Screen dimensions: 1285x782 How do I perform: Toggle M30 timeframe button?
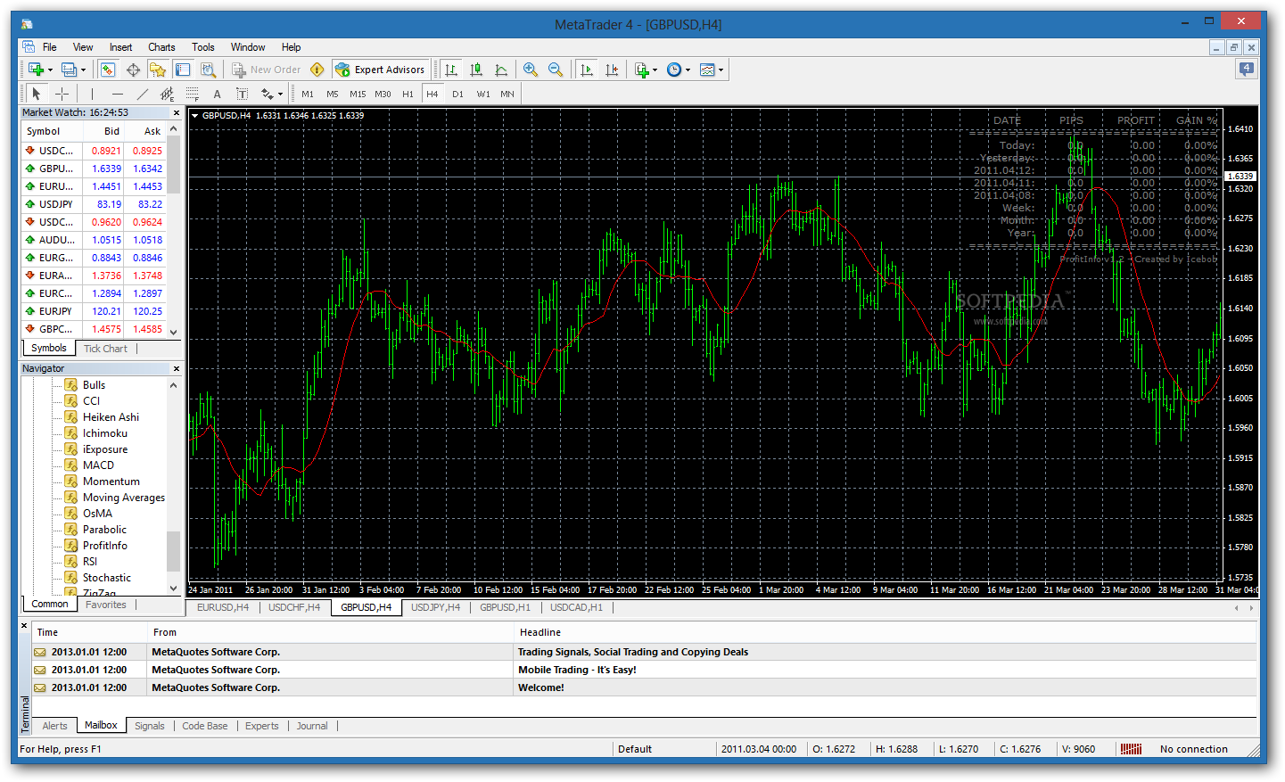point(383,94)
